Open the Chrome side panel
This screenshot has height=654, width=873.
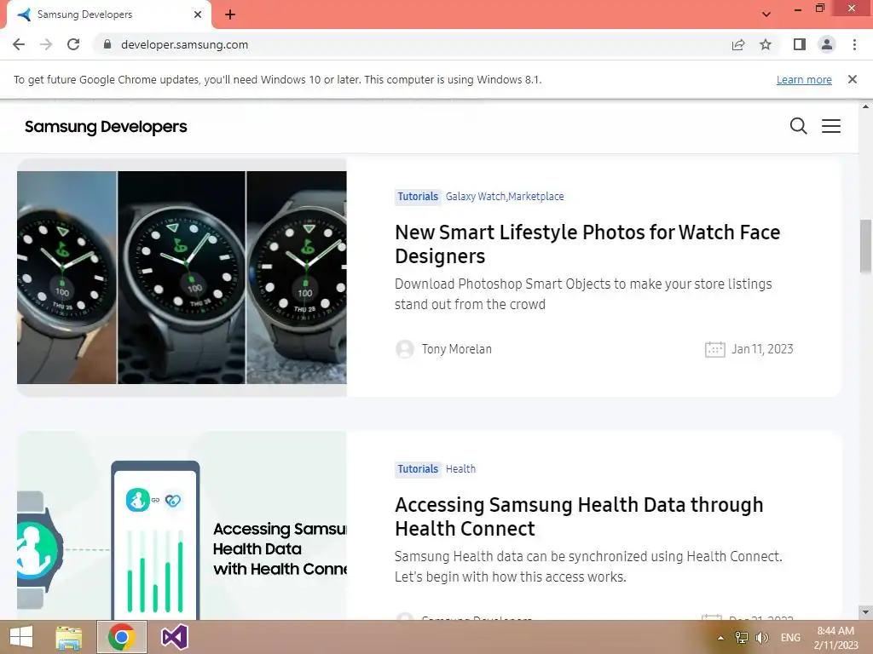[800, 44]
